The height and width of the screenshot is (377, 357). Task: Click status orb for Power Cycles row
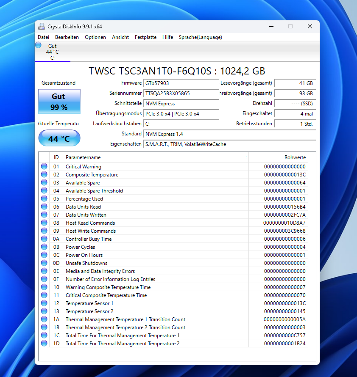[44, 247]
